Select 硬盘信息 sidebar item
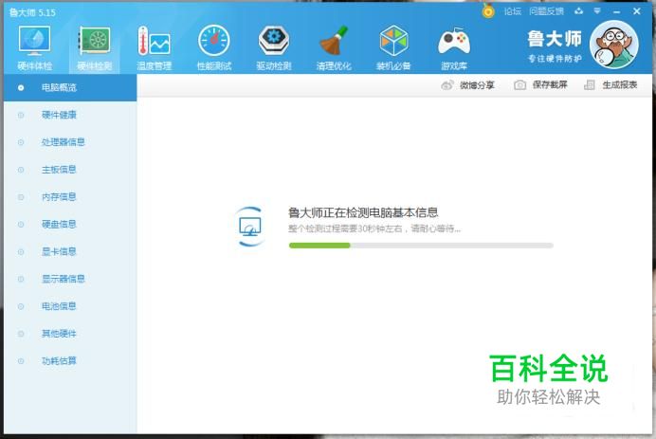The image size is (656, 439). tap(70, 225)
